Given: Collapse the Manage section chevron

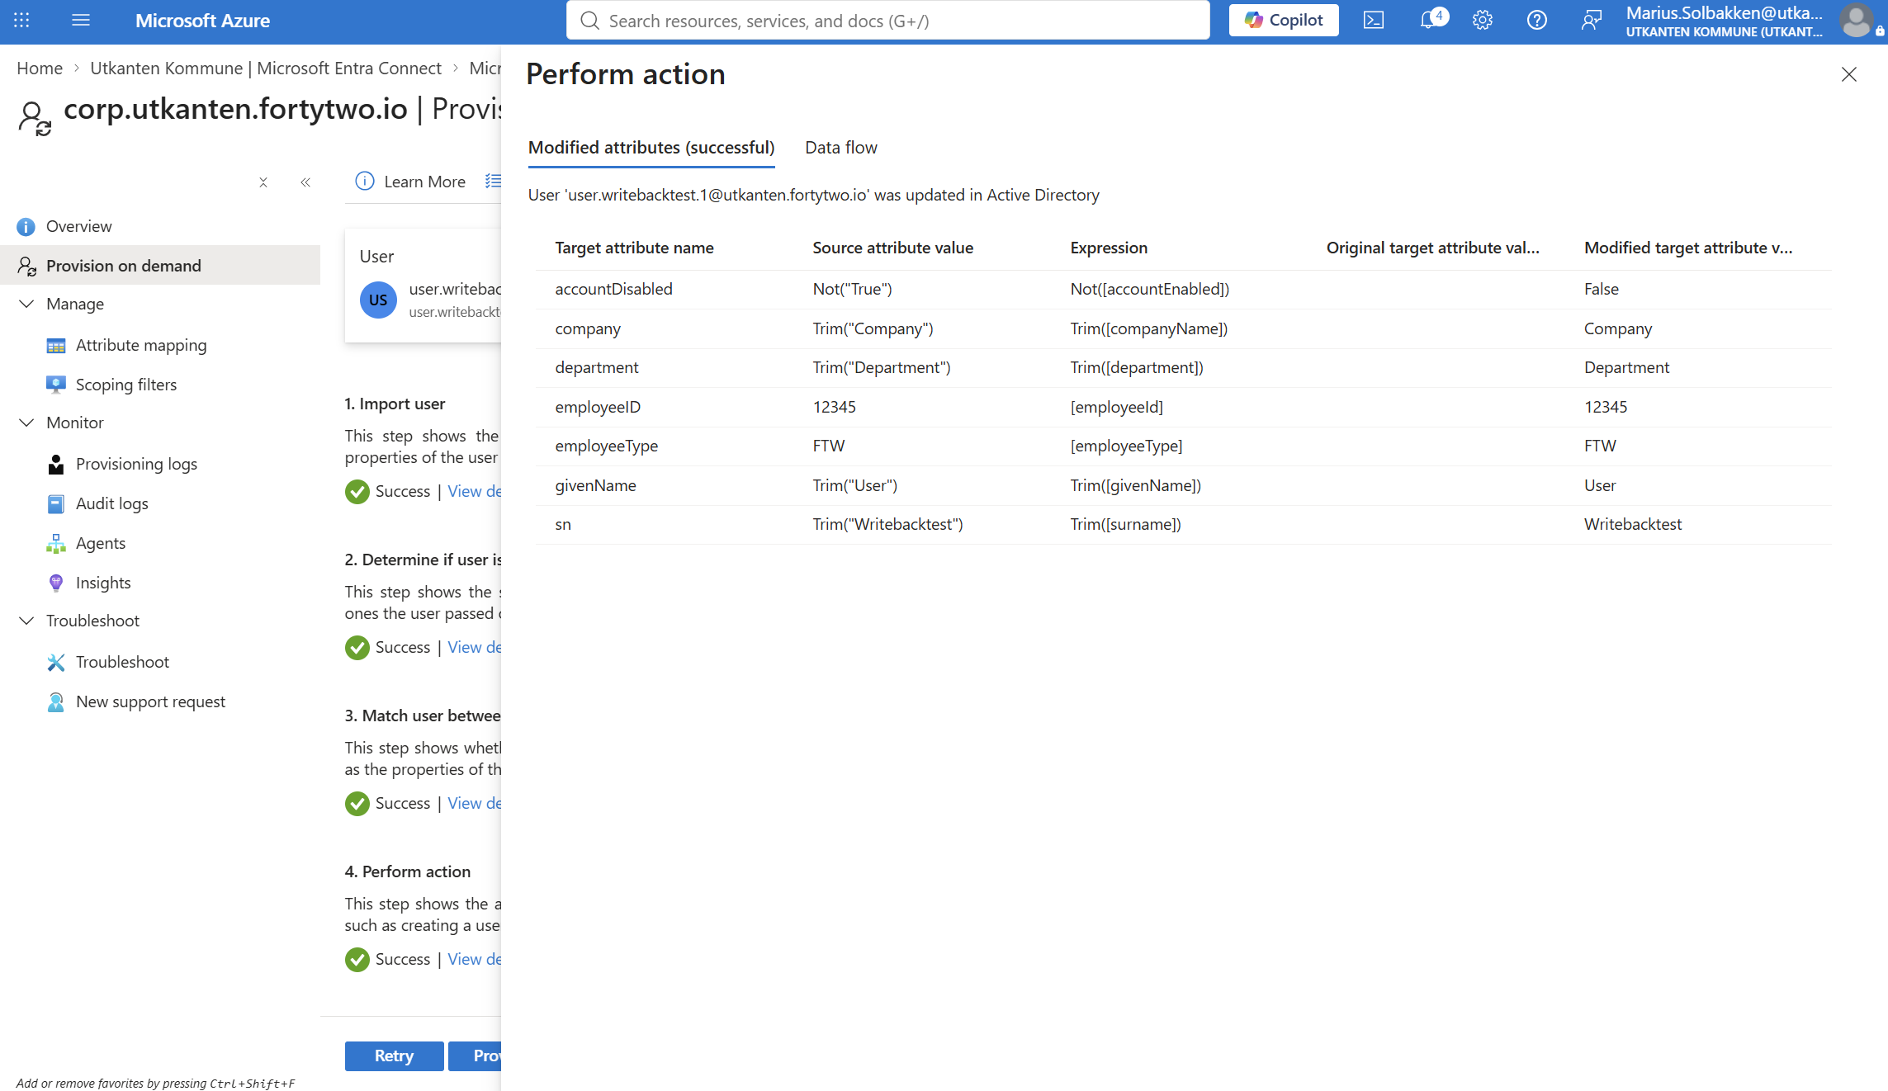Looking at the screenshot, I should [x=26, y=304].
